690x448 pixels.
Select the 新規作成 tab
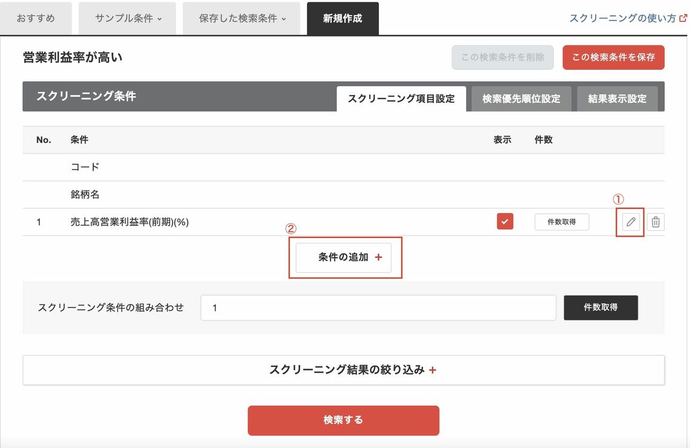[x=343, y=18]
